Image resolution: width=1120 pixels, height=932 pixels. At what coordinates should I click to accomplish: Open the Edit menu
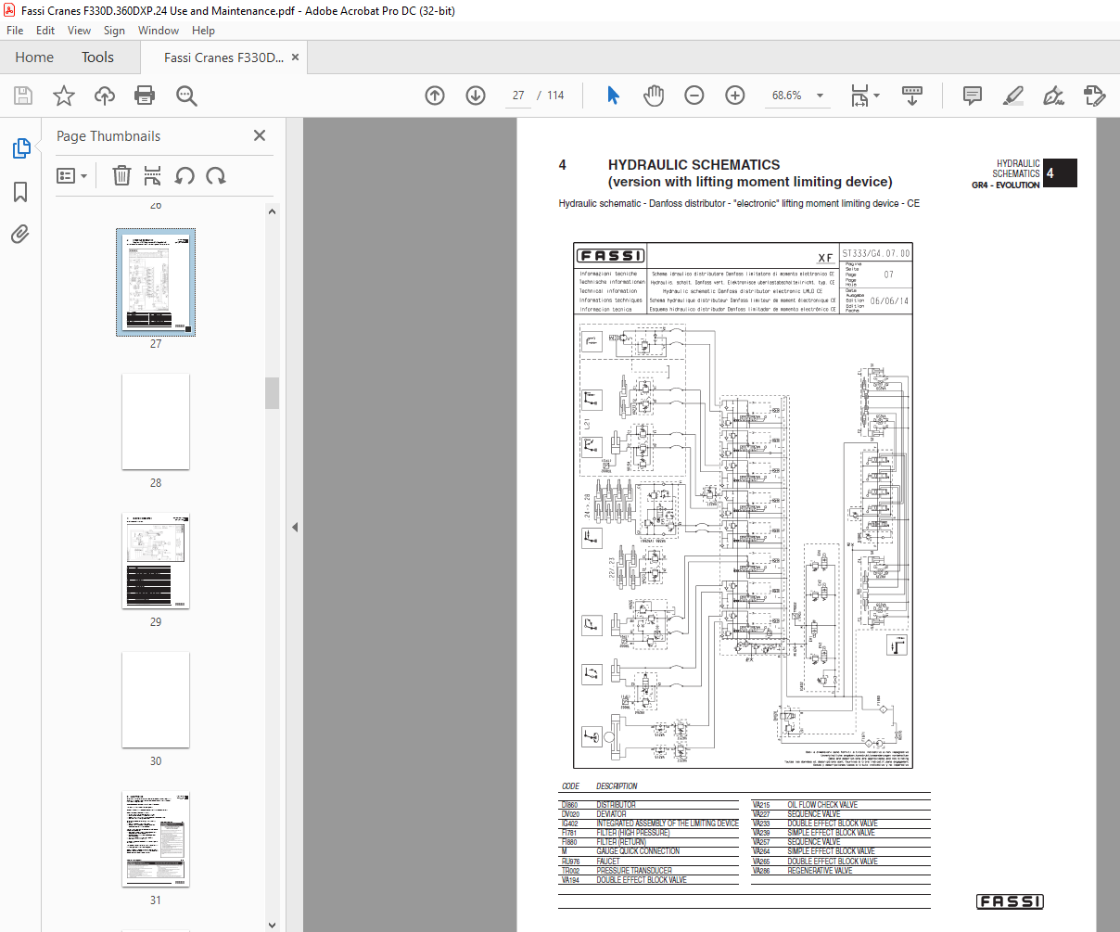tap(45, 31)
